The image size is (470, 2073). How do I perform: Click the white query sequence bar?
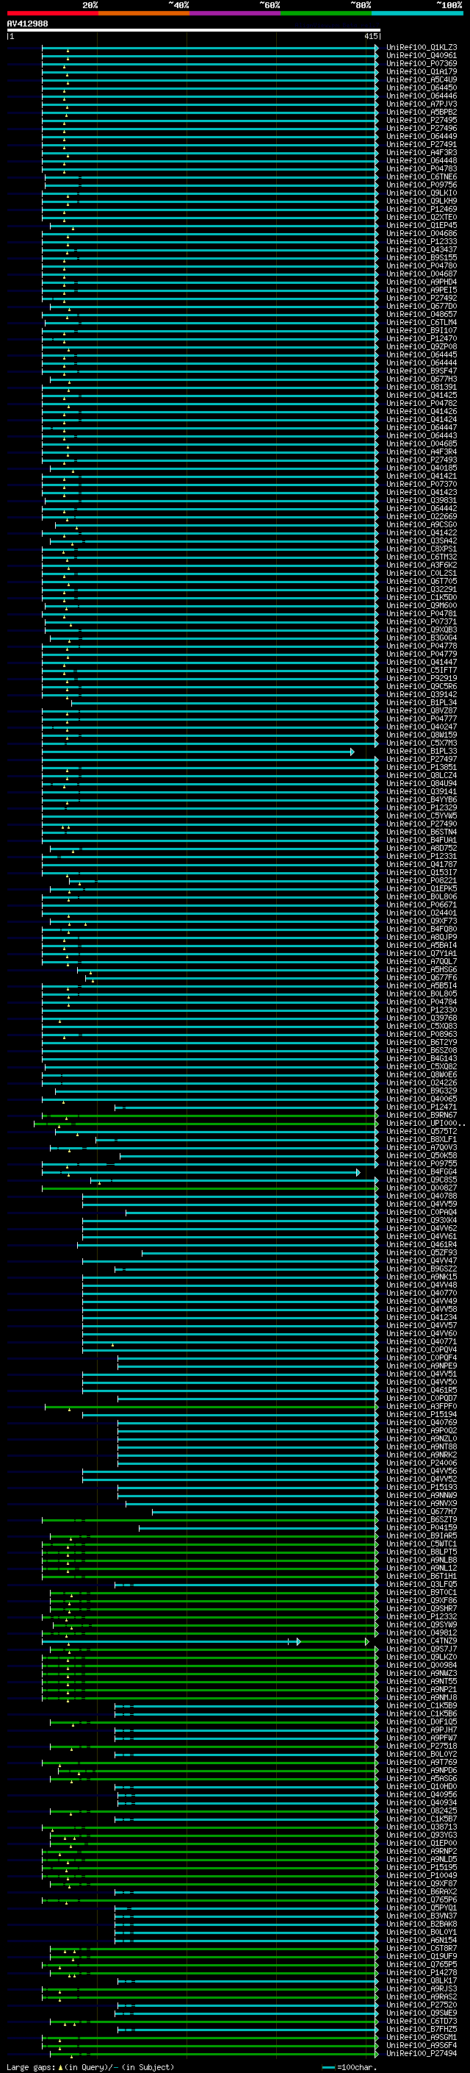194,31
